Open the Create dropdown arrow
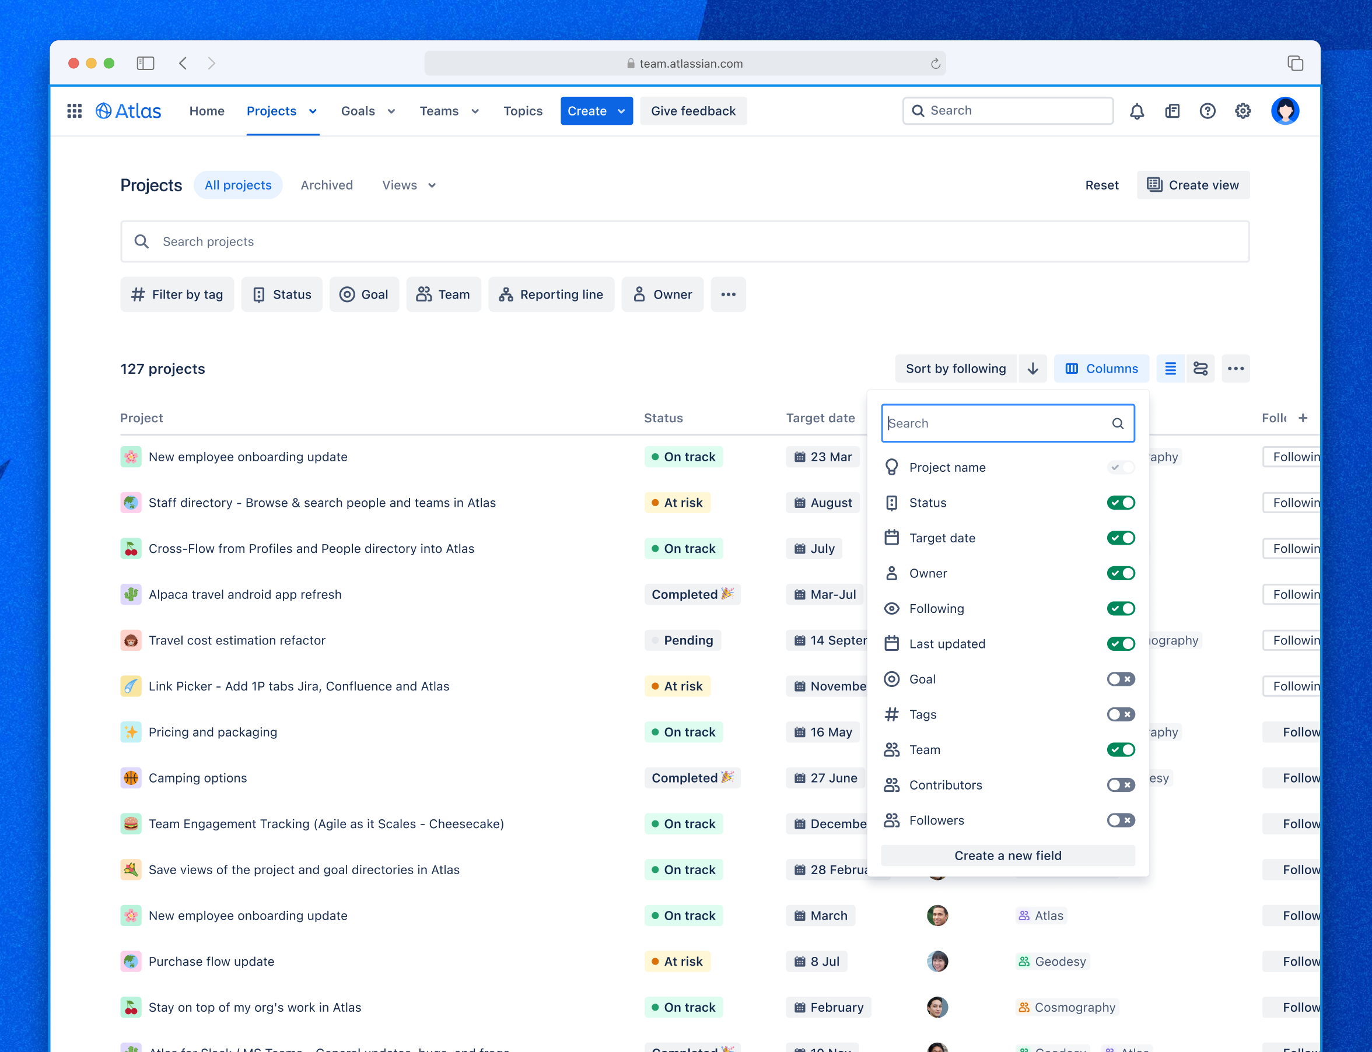 (621, 111)
